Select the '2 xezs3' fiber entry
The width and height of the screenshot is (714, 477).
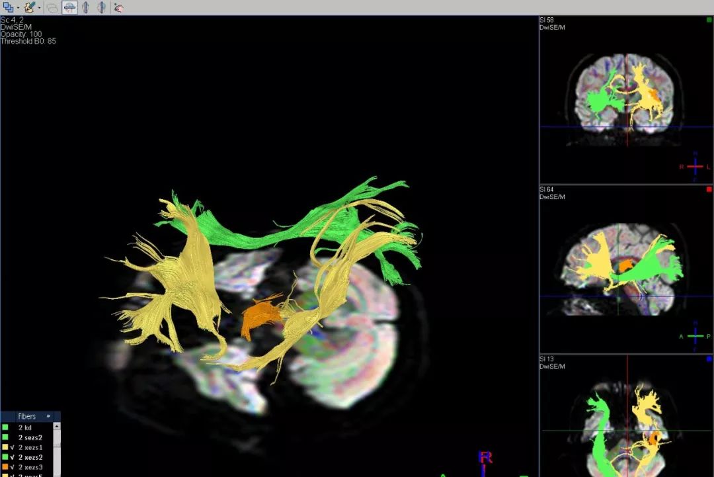click(30, 467)
